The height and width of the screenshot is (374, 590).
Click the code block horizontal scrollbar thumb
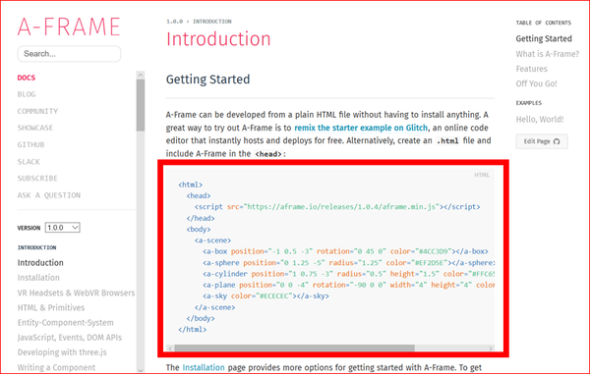tap(294, 348)
